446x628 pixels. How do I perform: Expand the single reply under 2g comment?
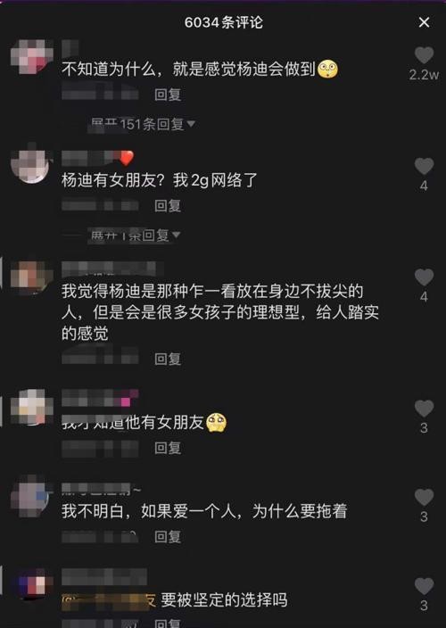click(x=135, y=235)
